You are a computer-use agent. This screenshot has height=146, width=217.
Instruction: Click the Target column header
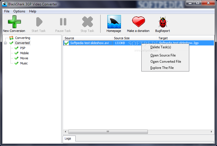(x=186, y=38)
